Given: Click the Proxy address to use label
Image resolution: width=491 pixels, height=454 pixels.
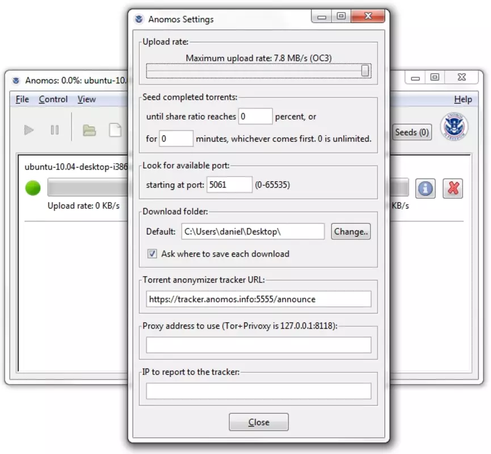Looking at the screenshot, I should click(x=240, y=326).
